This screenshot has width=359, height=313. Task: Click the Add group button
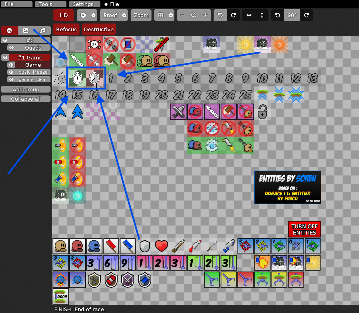26,89
